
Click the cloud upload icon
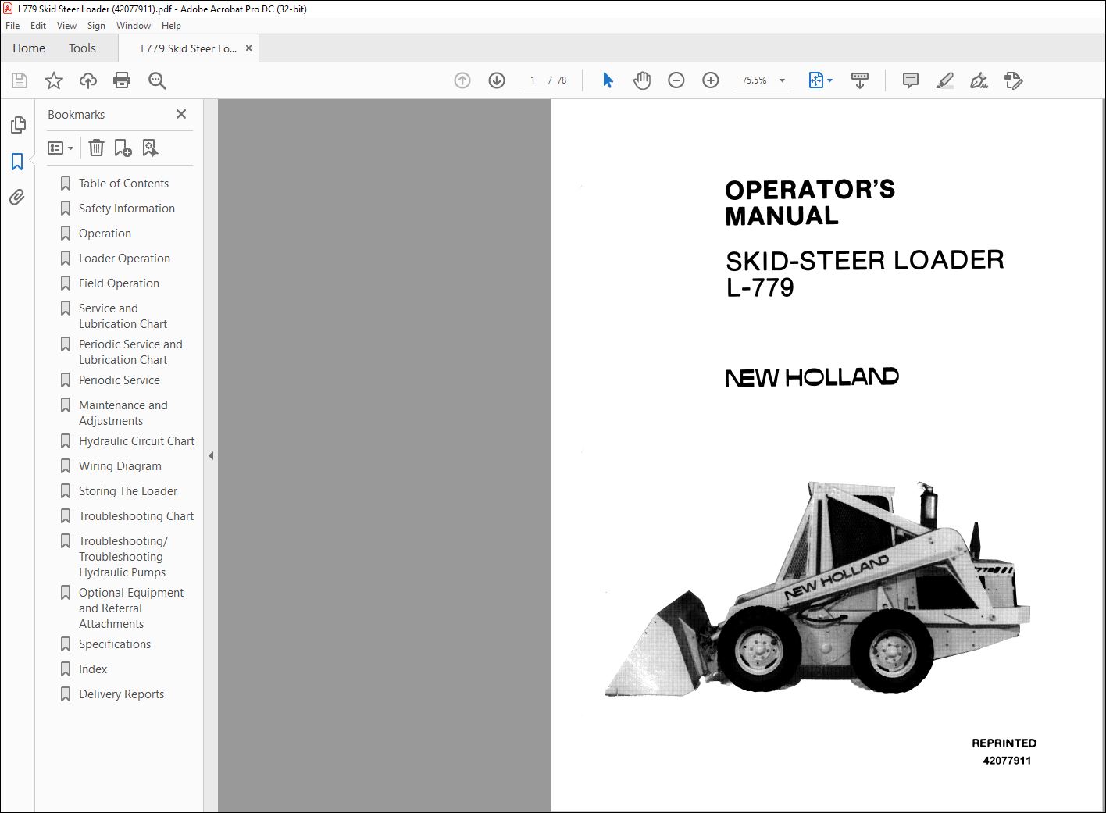pyautogui.click(x=88, y=80)
